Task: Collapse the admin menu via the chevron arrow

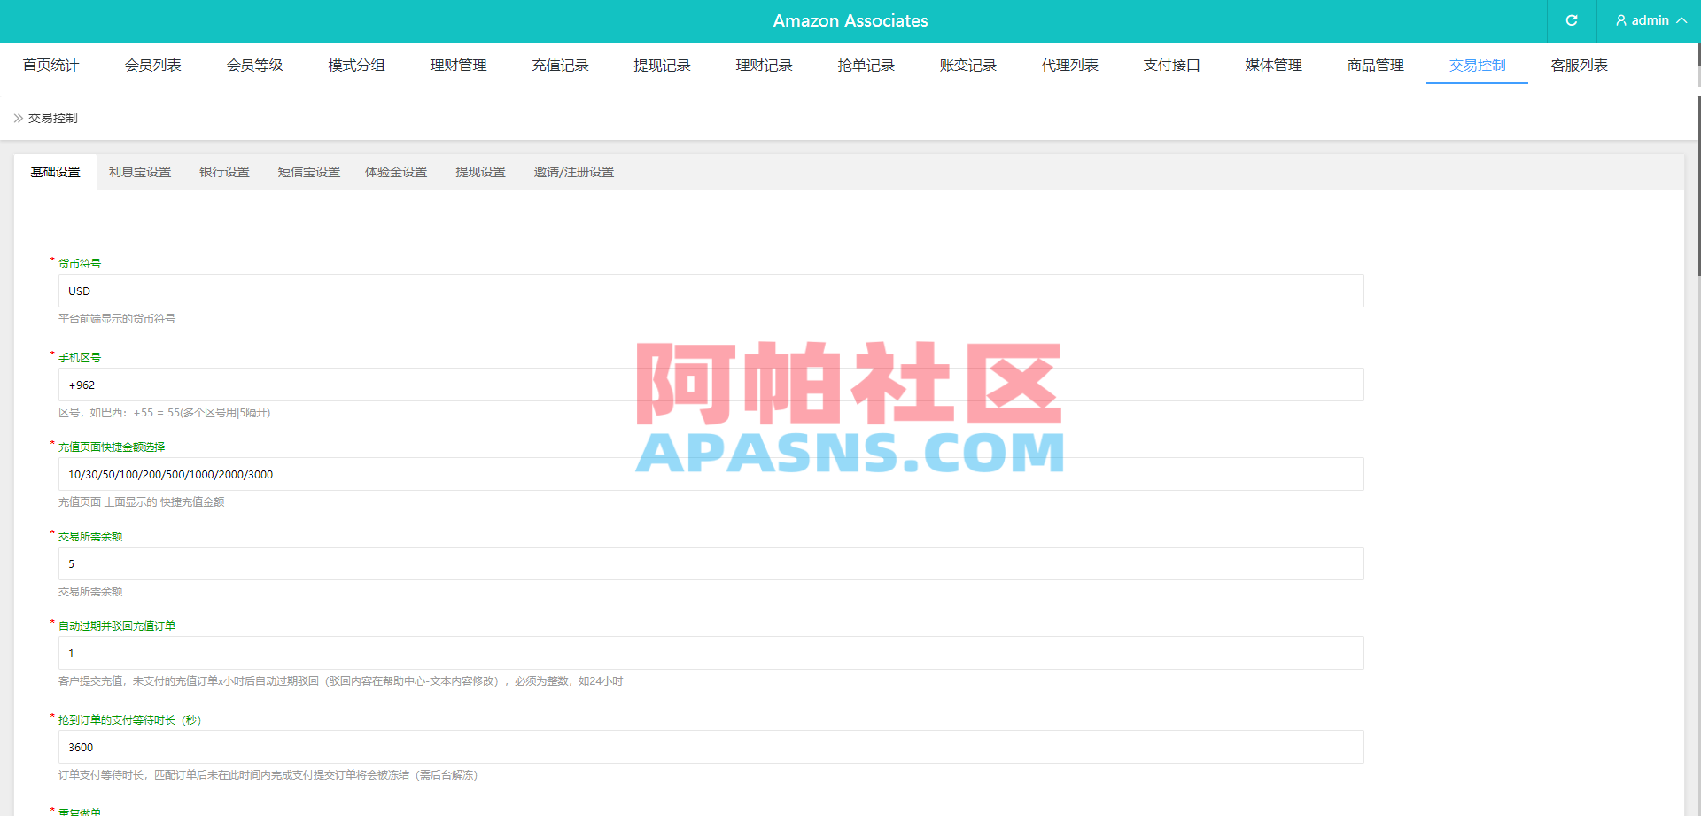Action: [x=1681, y=20]
